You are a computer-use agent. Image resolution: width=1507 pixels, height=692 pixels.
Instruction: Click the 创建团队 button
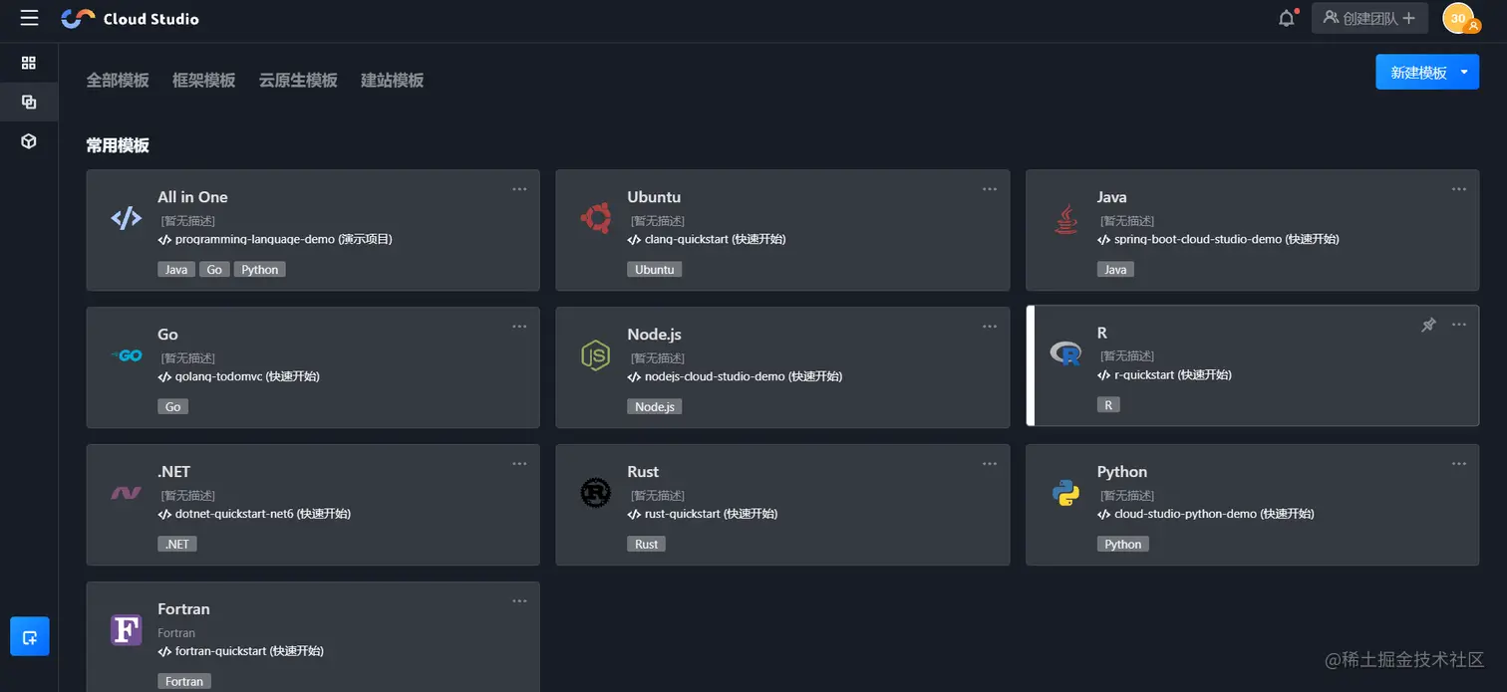(x=1369, y=18)
